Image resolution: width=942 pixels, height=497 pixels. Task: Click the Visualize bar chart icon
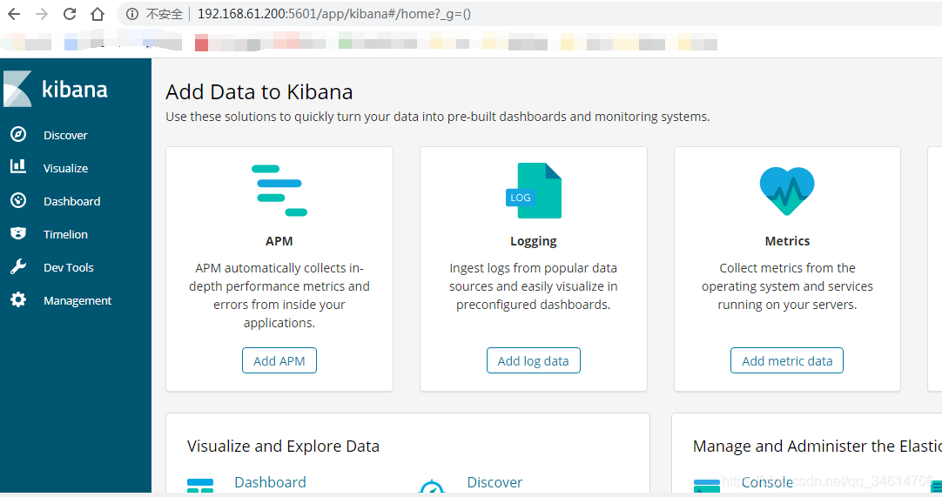coord(18,167)
